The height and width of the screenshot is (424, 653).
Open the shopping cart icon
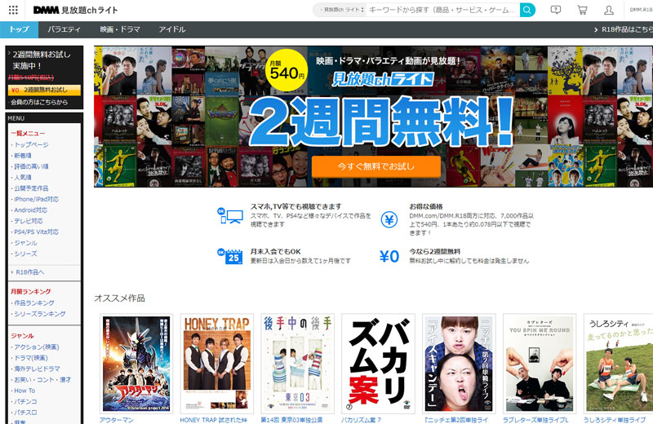click(x=582, y=10)
